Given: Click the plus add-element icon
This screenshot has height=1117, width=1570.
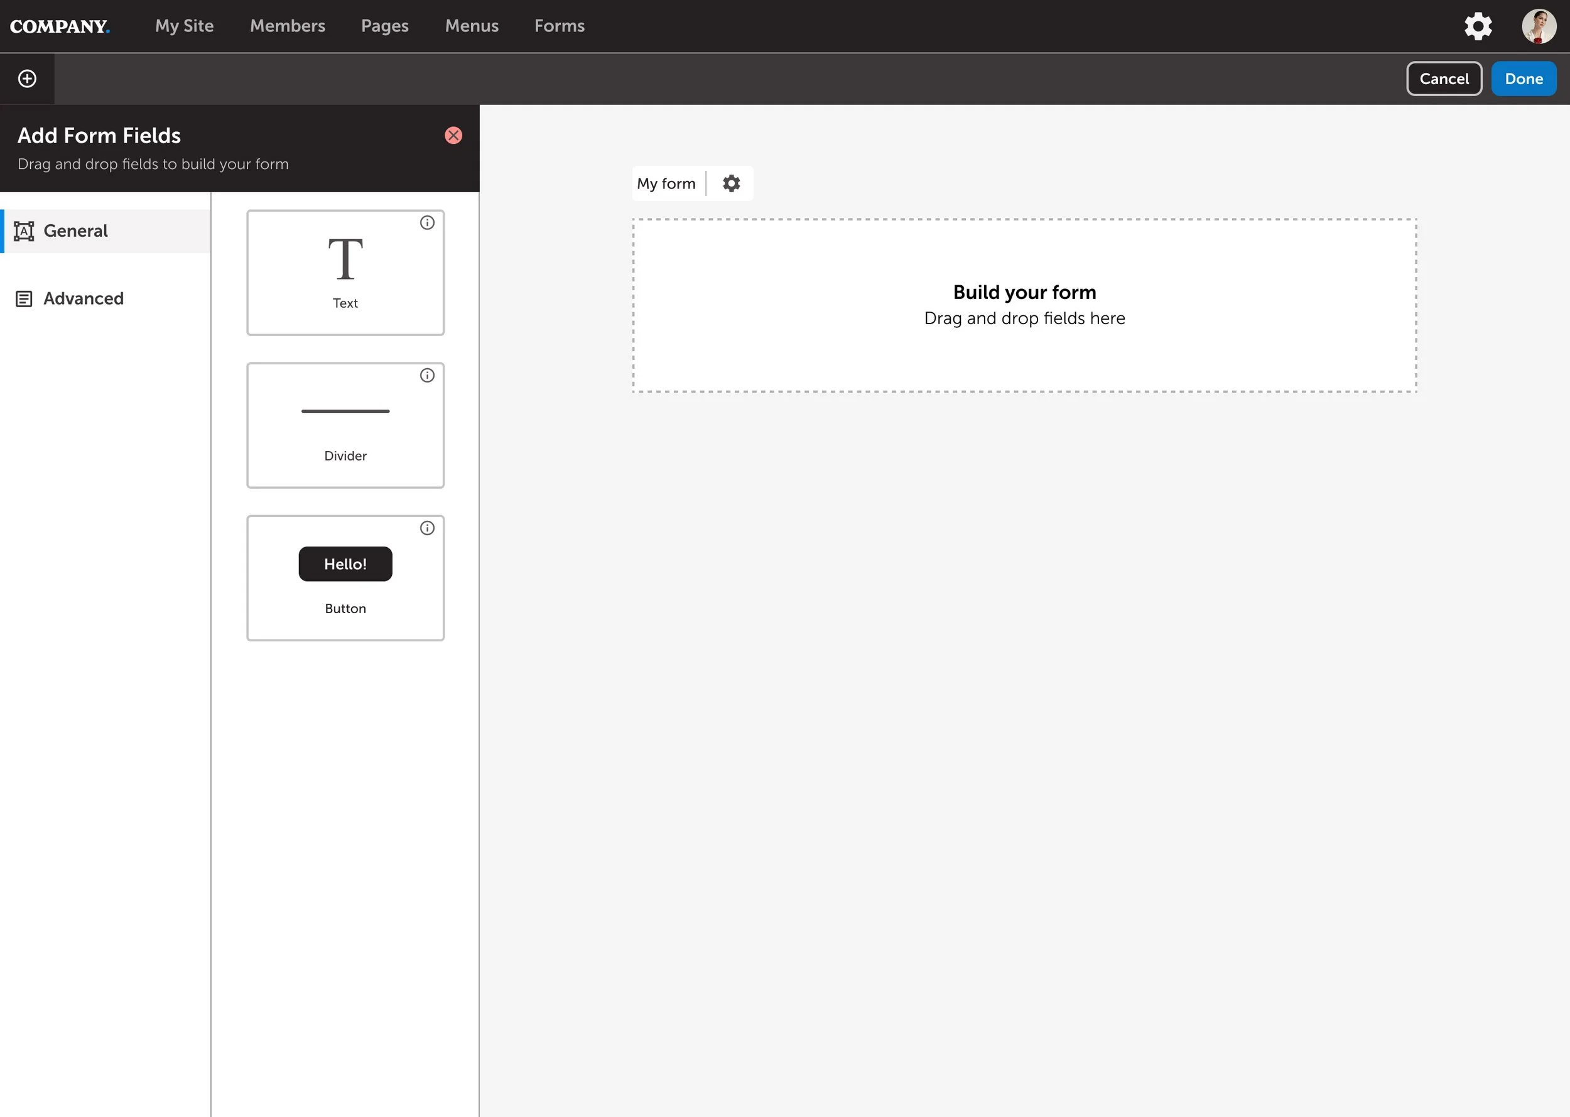Looking at the screenshot, I should (27, 79).
